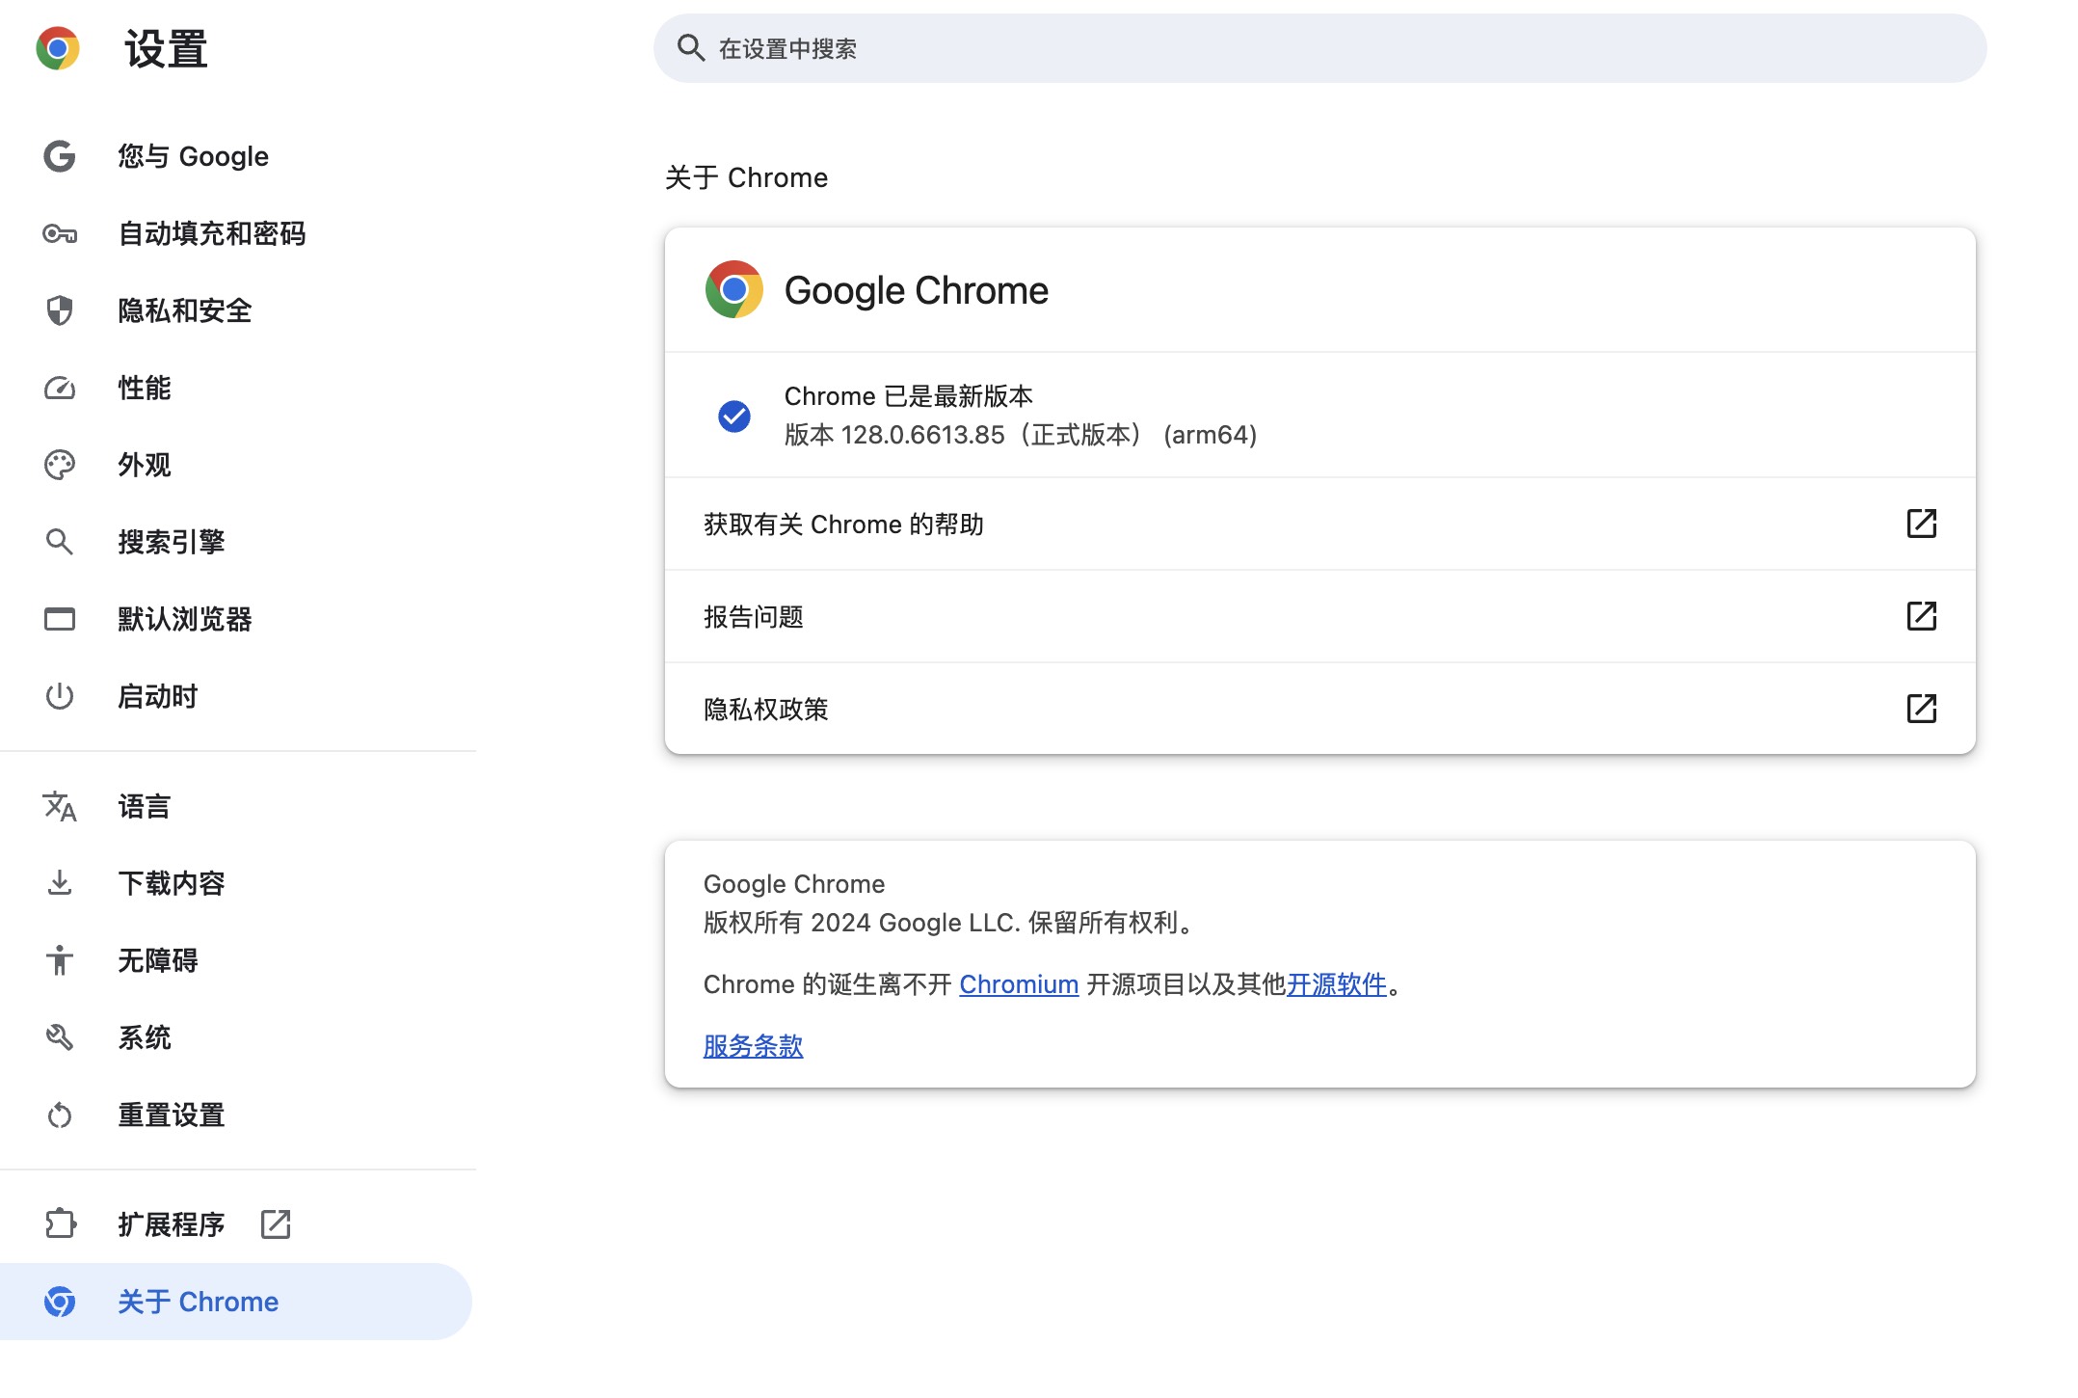Viewport: 2078px width, 1398px height.
Task: Click the download arrow icon for 下载内容
Action: pos(60,883)
